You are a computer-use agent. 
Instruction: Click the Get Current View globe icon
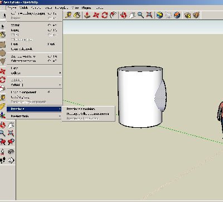coord(159,15)
